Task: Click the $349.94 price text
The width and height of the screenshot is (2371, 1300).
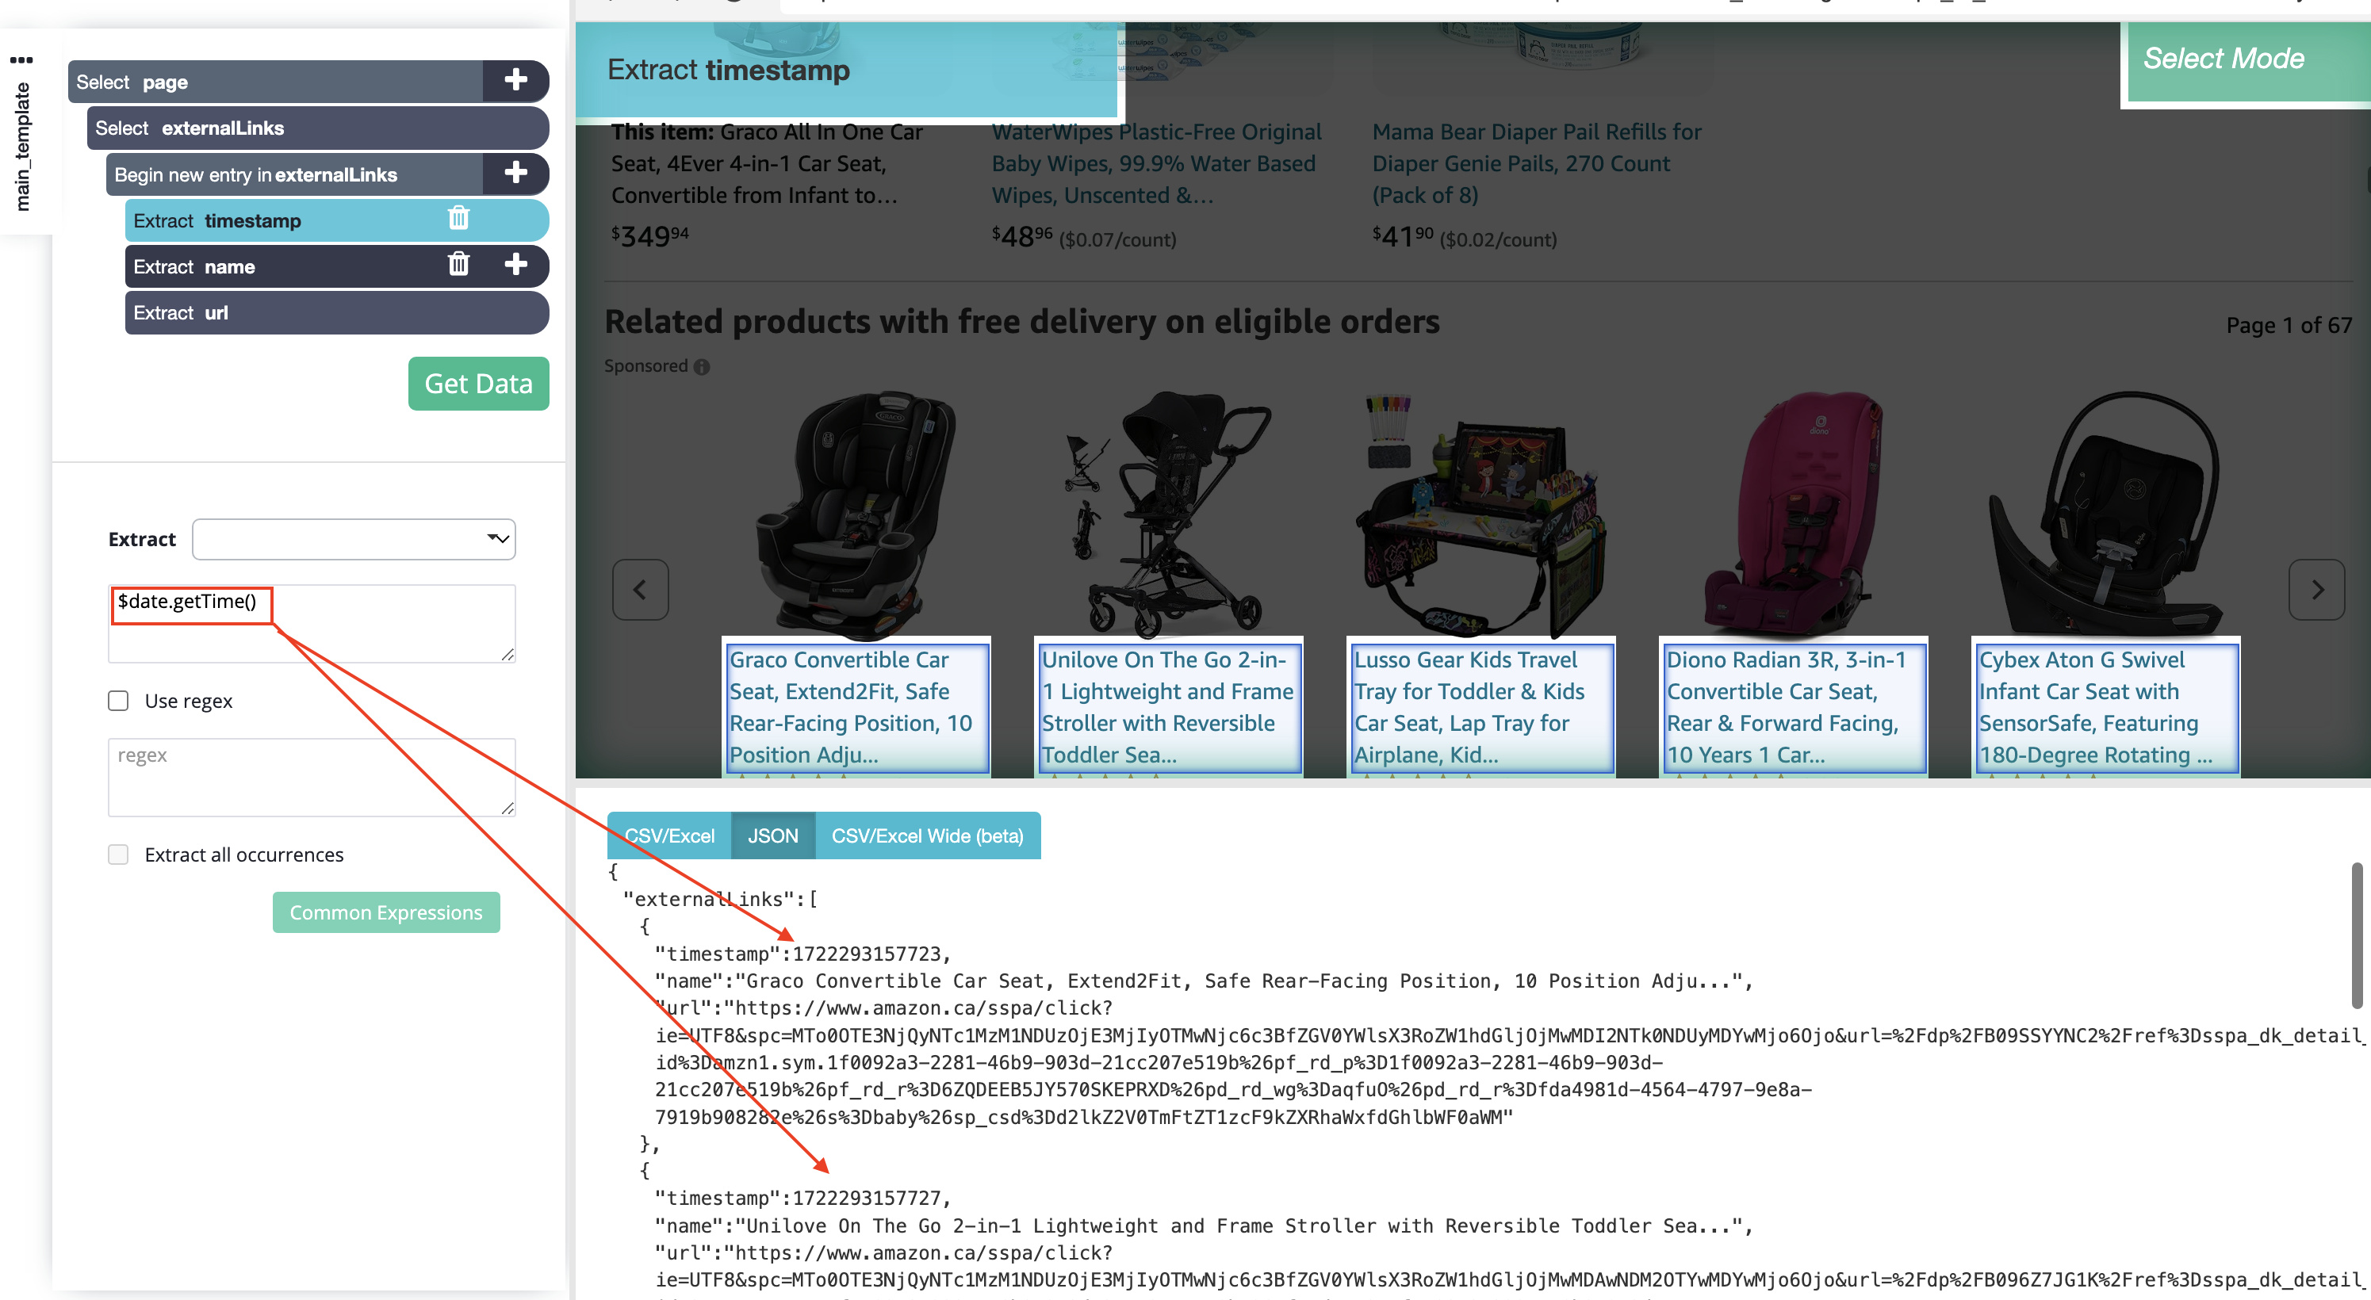Action: [649, 236]
